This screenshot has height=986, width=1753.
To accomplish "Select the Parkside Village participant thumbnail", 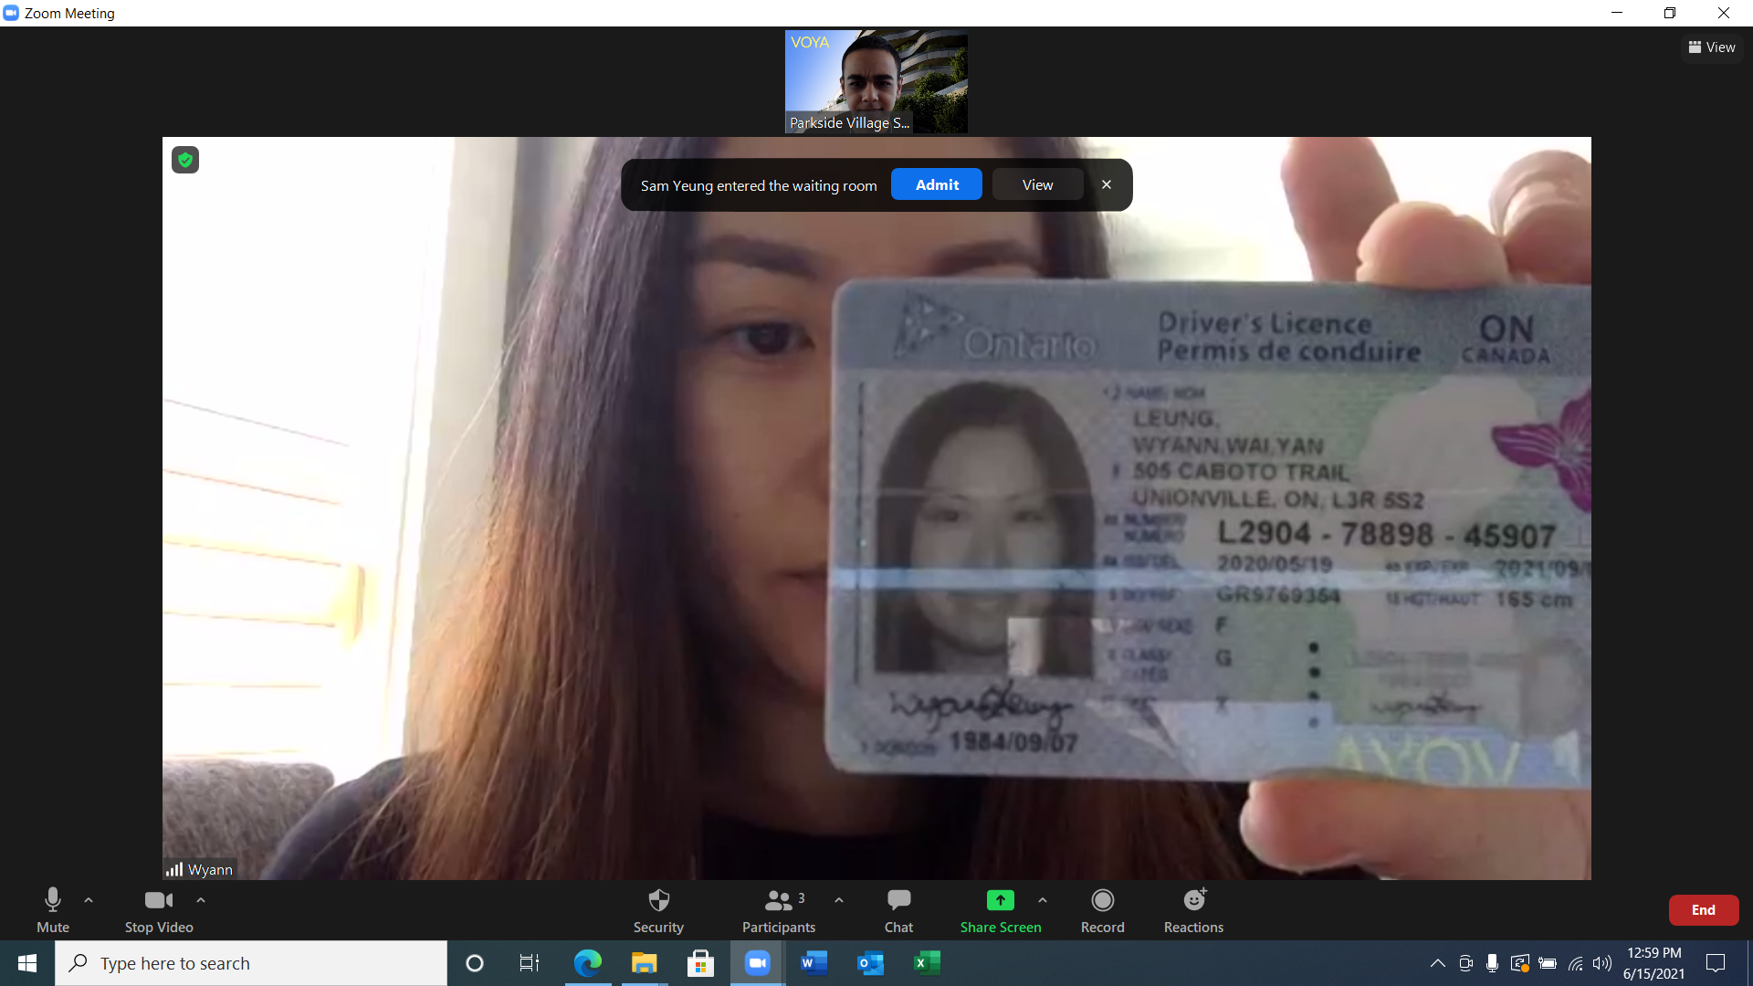I will coord(876,82).
